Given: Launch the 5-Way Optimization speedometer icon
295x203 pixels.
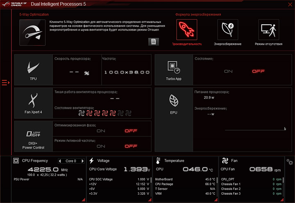Looking at the screenshot, I should (x=32, y=32).
